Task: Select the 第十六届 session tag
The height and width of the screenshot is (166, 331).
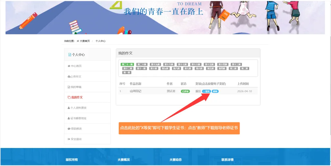Action: (196, 64)
